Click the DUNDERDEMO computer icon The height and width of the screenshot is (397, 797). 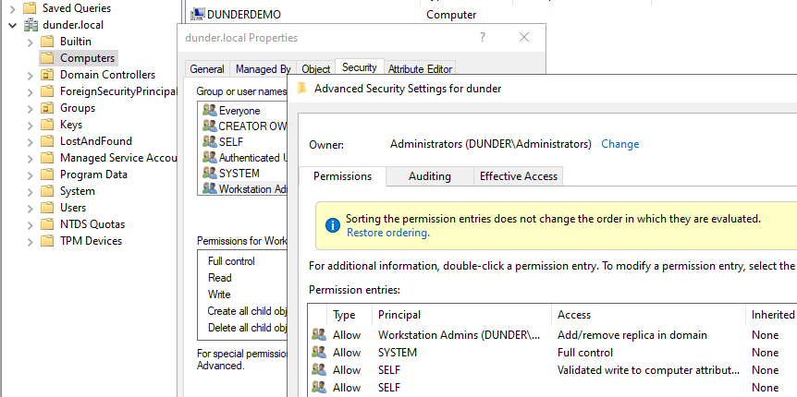(198, 14)
